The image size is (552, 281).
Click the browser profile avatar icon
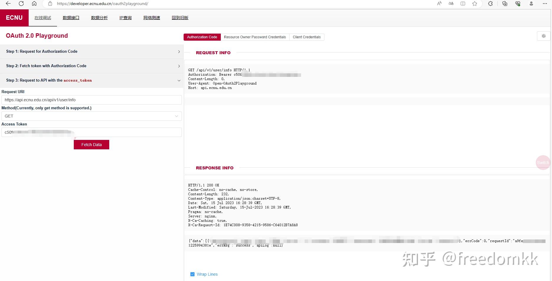[531, 4]
